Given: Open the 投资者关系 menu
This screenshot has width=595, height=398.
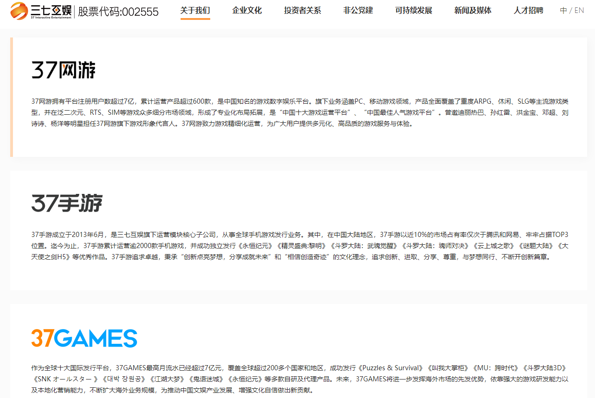Looking at the screenshot, I should click(302, 11).
